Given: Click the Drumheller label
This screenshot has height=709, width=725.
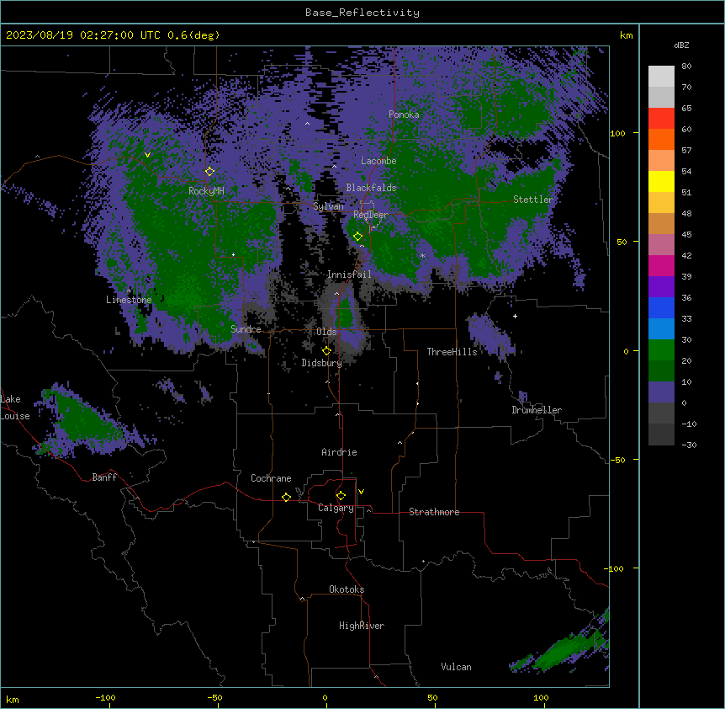Looking at the screenshot, I should click(537, 410).
